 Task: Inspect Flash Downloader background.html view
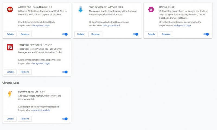(111, 26)
